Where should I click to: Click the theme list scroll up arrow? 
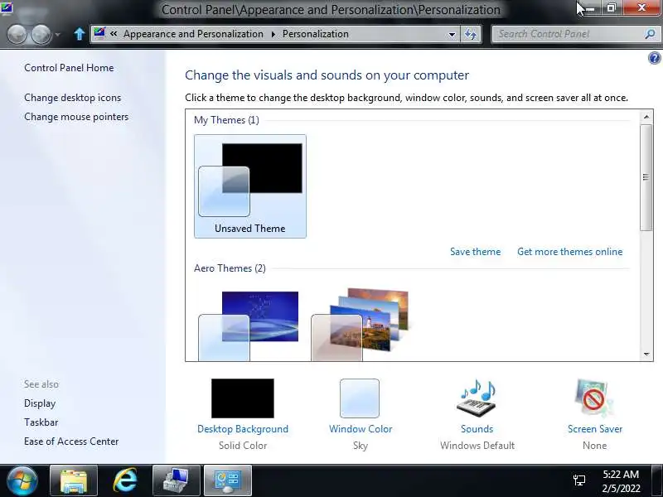pos(646,117)
